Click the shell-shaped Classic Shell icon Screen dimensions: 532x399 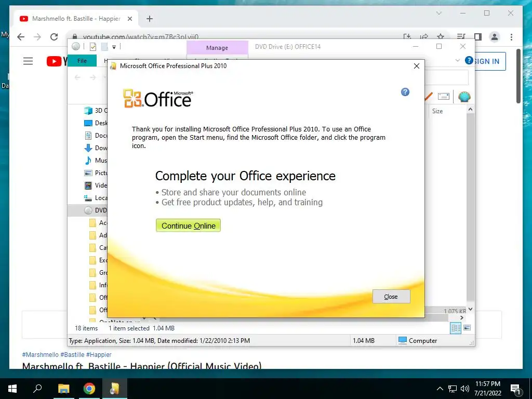[x=464, y=97]
